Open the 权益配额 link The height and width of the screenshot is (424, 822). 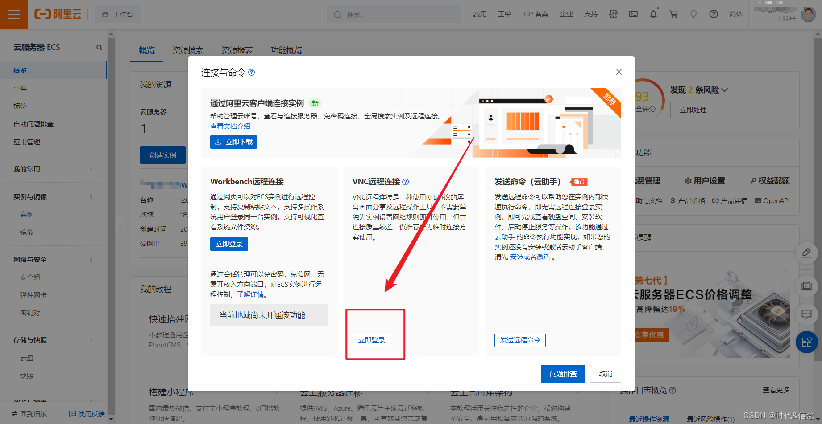pyautogui.click(x=770, y=181)
